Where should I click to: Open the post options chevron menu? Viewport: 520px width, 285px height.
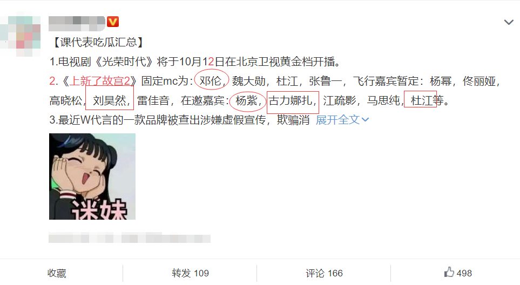point(509,22)
